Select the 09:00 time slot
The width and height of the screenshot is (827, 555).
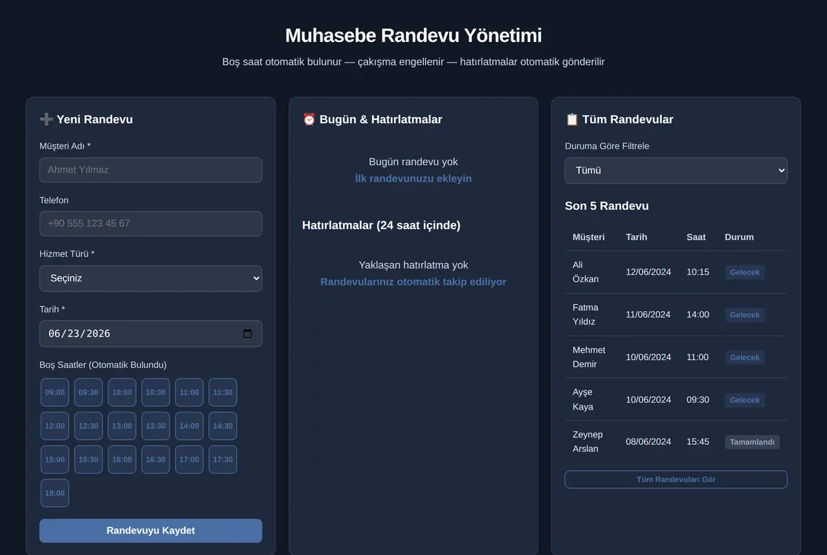(54, 392)
